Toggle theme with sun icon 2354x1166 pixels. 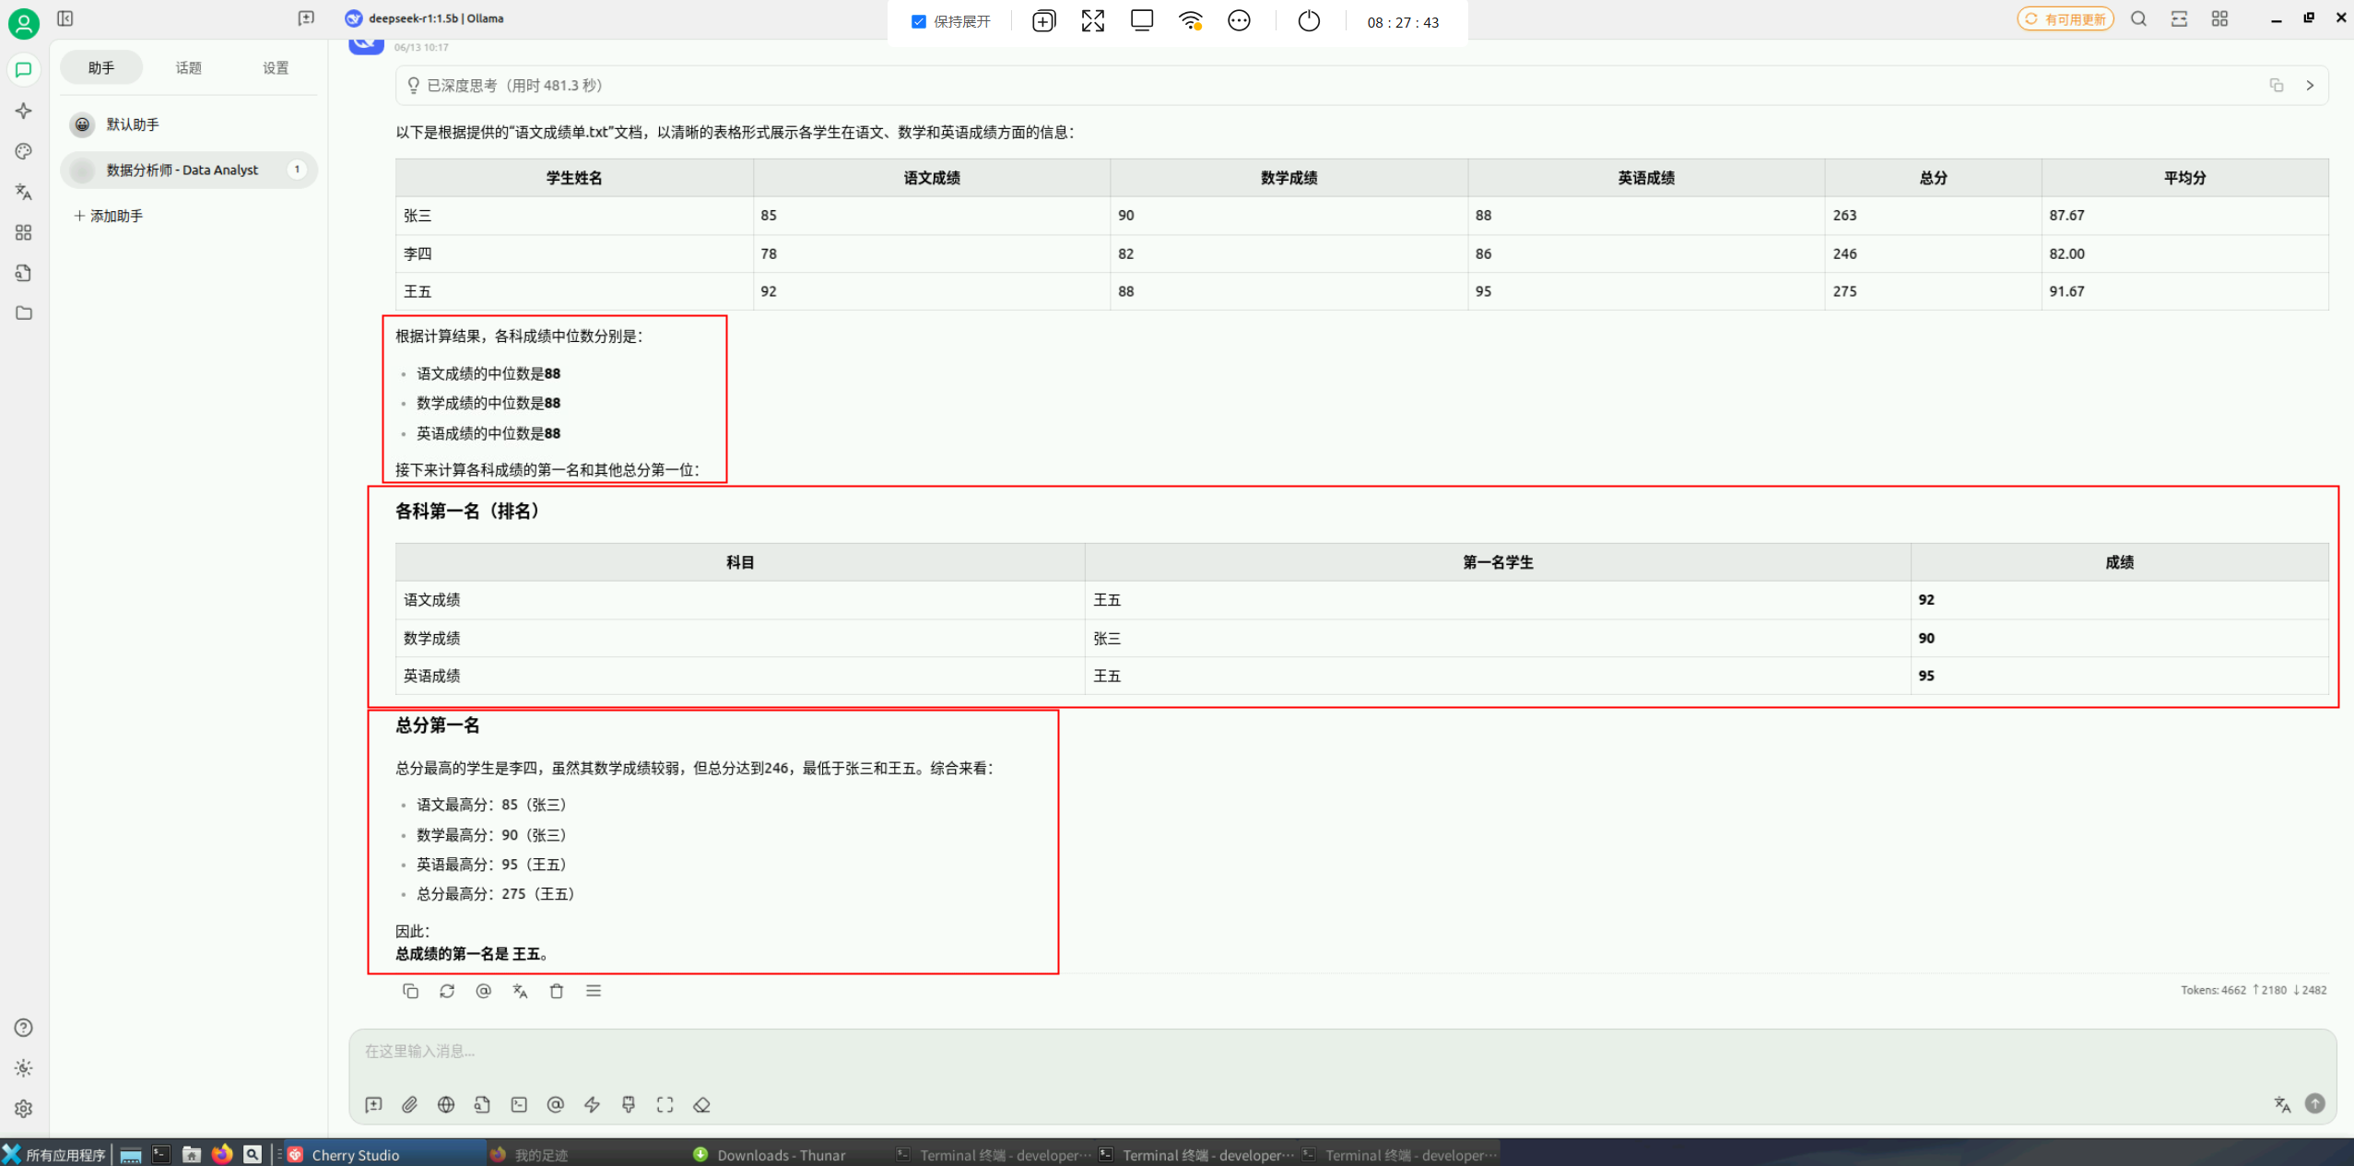(x=24, y=1068)
